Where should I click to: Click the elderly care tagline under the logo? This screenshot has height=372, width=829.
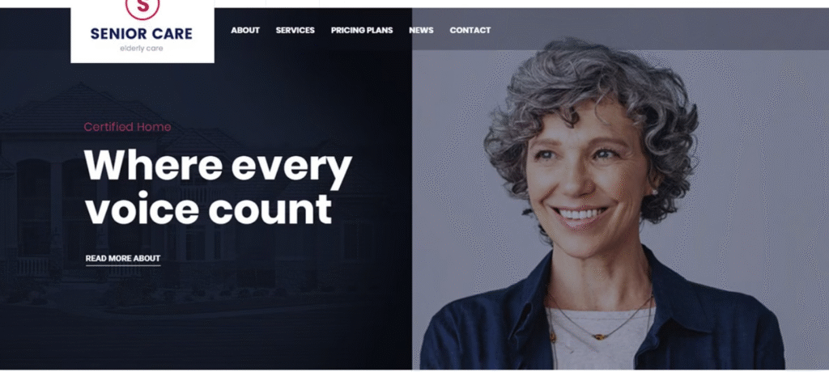(x=141, y=49)
